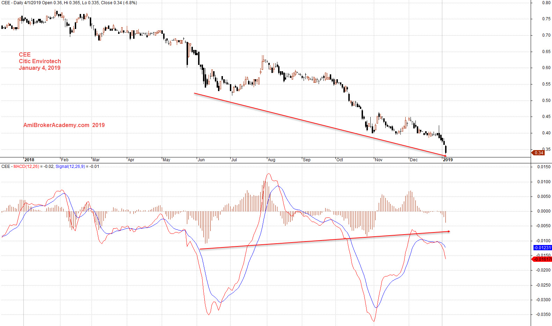This screenshot has width=552, height=326.
Task: Click the 'Jun' month label on time axis
Action: pyautogui.click(x=201, y=160)
